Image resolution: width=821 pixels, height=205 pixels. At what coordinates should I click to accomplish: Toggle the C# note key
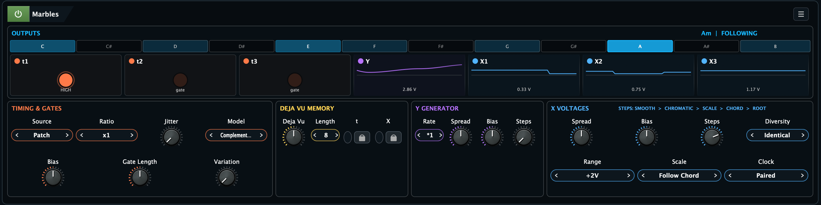tap(109, 46)
